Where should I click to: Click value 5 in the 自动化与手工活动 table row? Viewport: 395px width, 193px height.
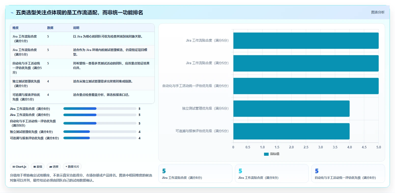tap(48, 63)
